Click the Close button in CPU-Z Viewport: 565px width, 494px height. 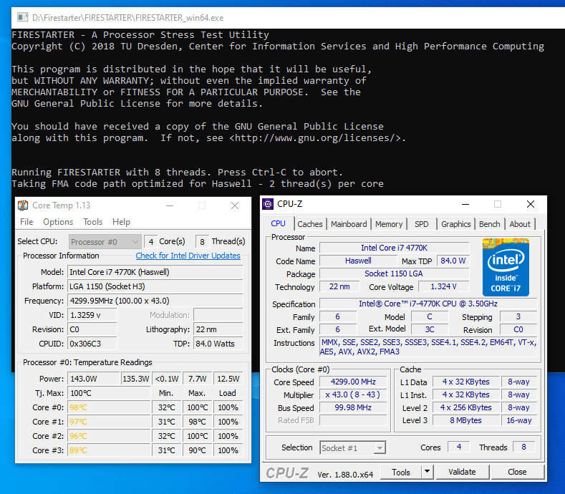517,472
